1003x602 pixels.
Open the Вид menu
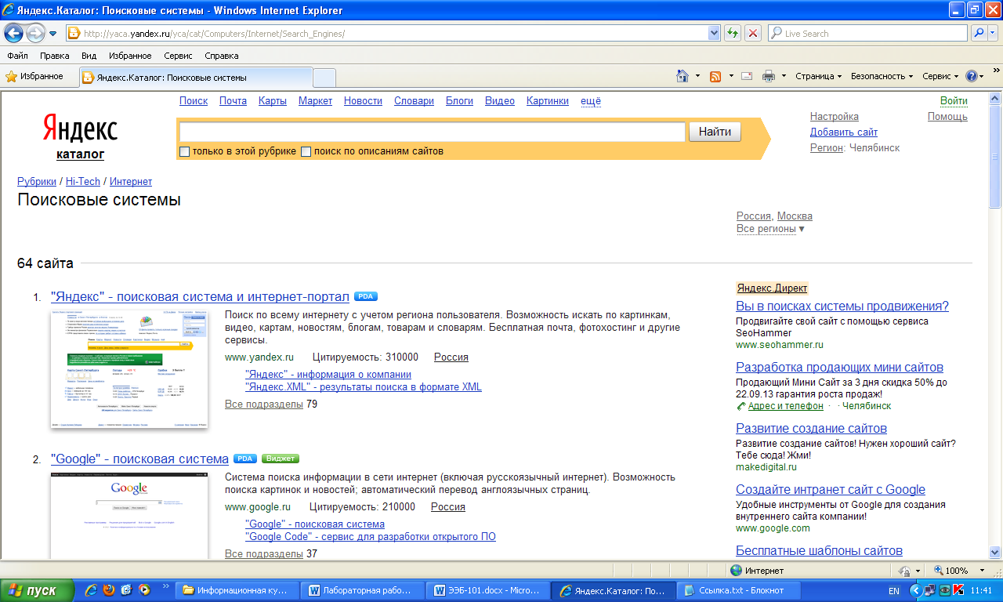click(89, 56)
